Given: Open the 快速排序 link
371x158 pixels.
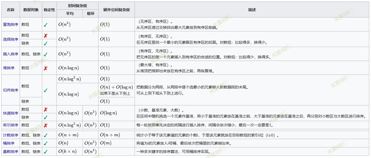Looking at the screenshot, I should 11,113.
